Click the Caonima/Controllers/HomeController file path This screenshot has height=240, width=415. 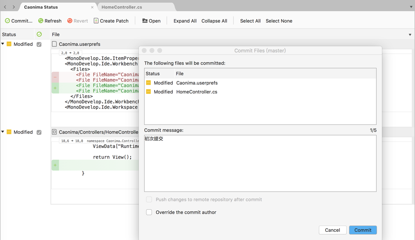(98, 132)
